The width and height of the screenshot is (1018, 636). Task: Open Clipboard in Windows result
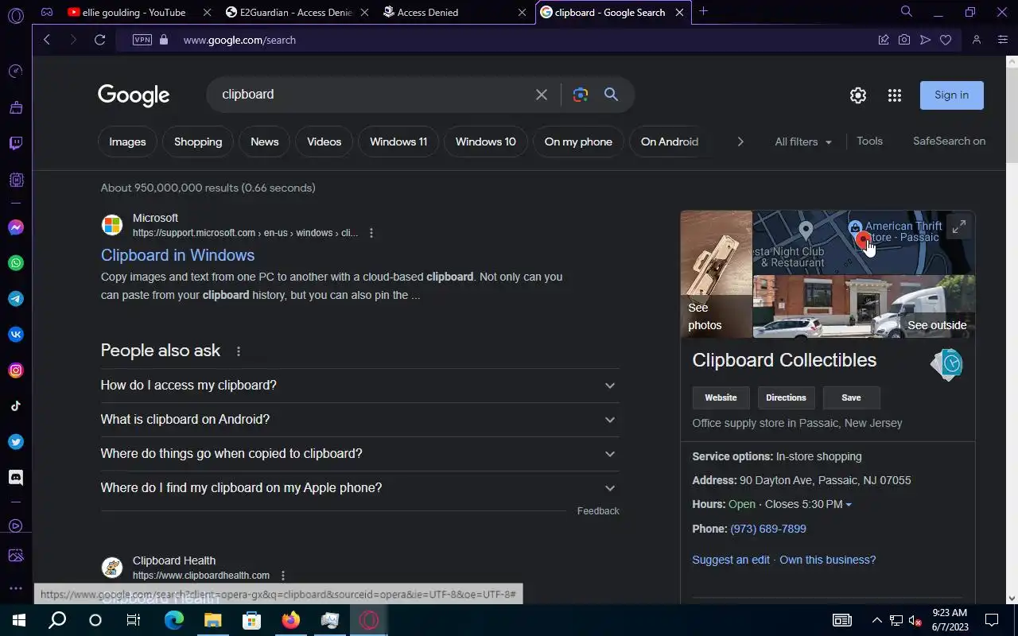pyautogui.click(x=177, y=255)
